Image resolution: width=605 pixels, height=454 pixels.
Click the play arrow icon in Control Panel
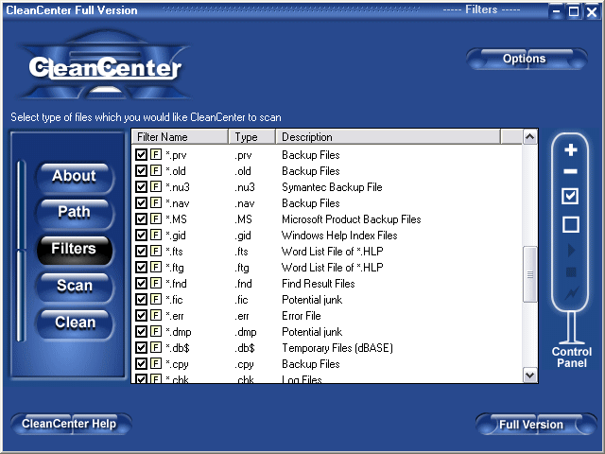tap(571, 250)
